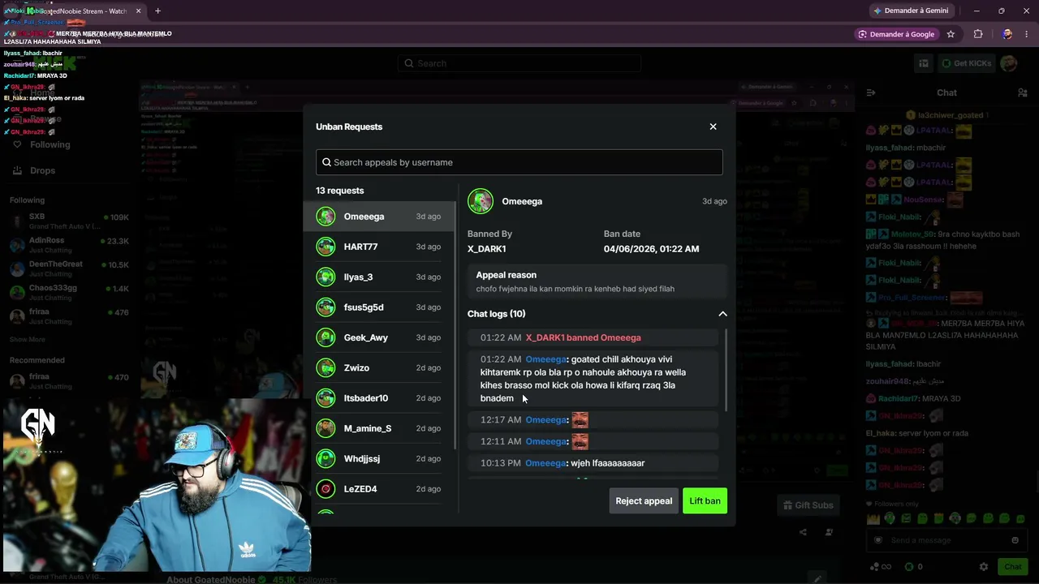This screenshot has width=1039, height=584.
Task: Collapse the Chat logs (10) section
Action: point(722,314)
